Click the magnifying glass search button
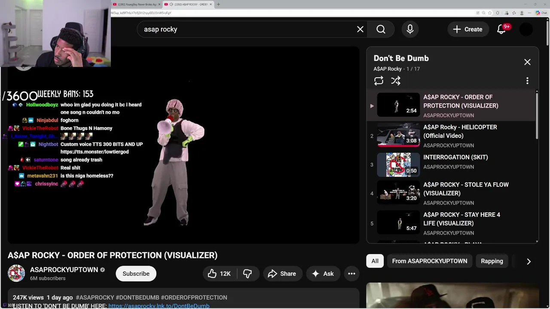The image size is (550, 309). pos(381,29)
